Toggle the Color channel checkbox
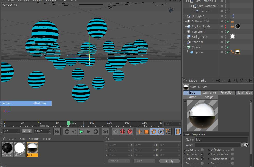This screenshot has height=167, width=254. (202, 150)
